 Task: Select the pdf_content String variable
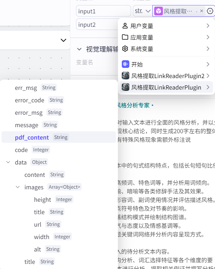pos(32,137)
